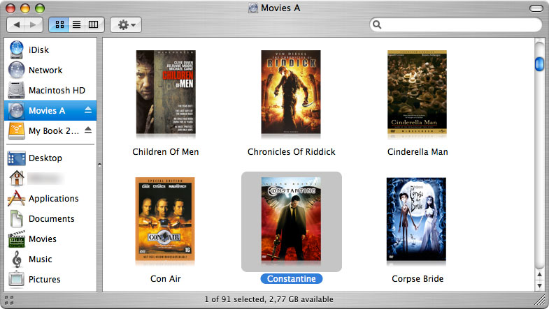549x309 pixels.
Task: Open the Desktop icon in the sidebar
Action: 17,158
